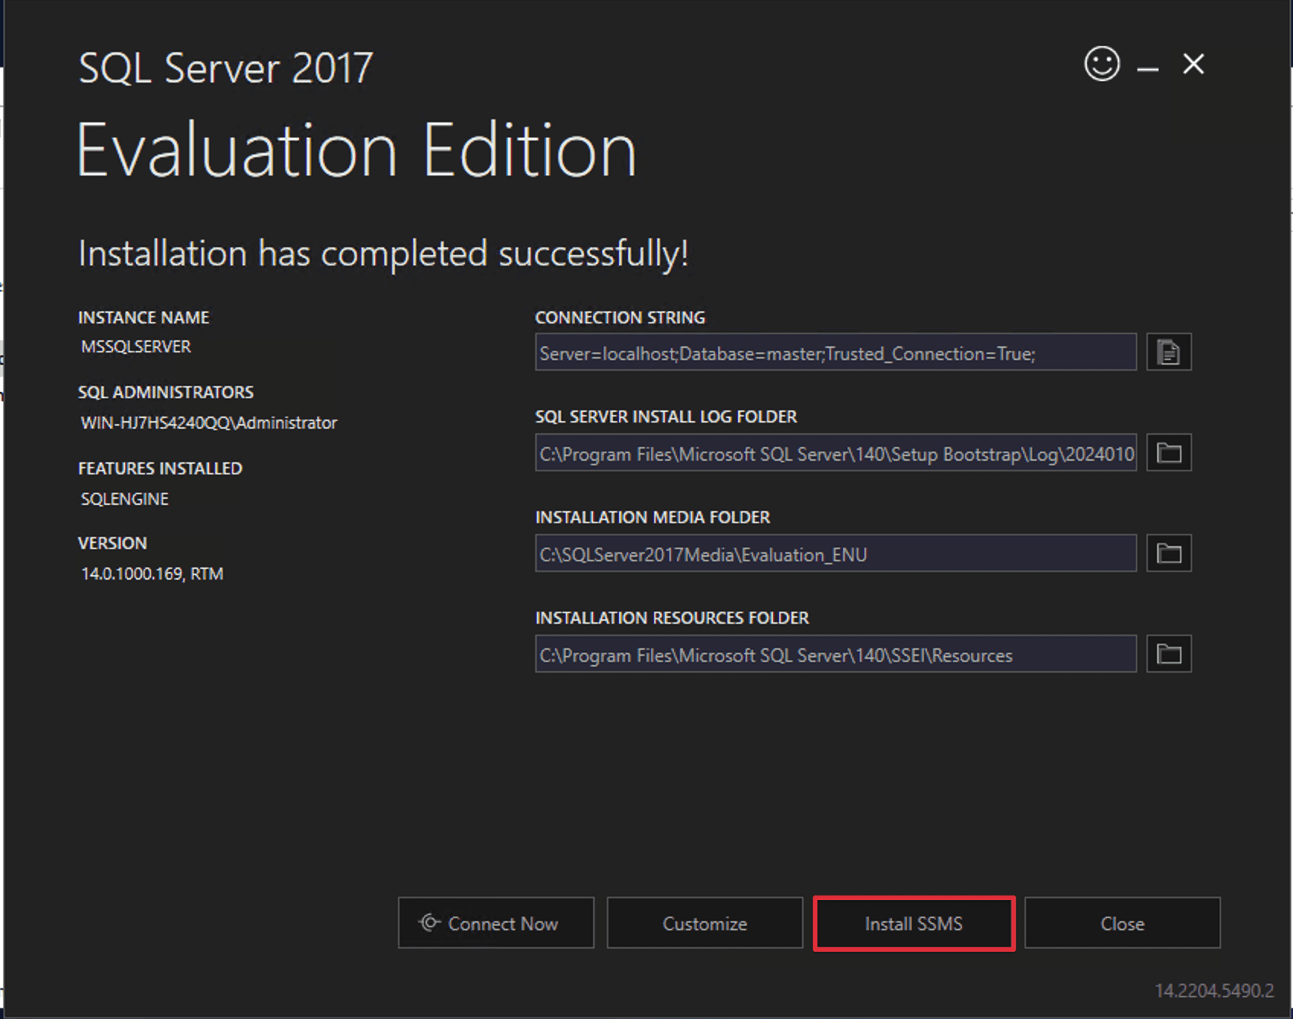The image size is (1293, 1019).
Task: Click the version 14.0.1000.169, RTM text
Action: [x=152, y=574]
